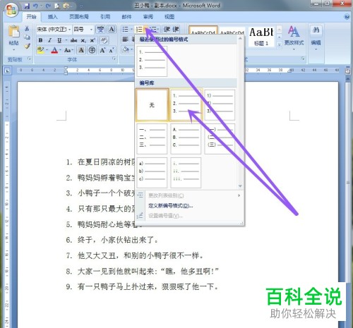Open the Change Case (Aa) menu
This screenshot has height=328, width=353.
(x=68, y=50)
